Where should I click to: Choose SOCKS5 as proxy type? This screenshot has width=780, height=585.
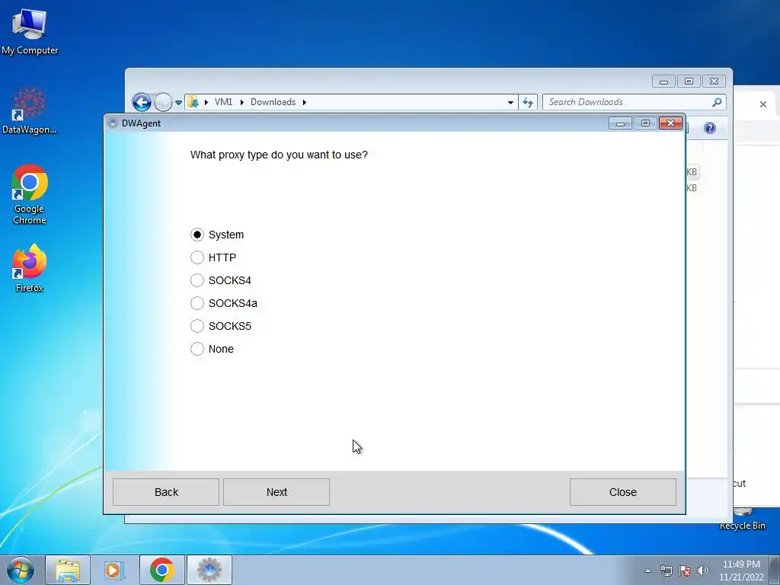tap(197, 326)
